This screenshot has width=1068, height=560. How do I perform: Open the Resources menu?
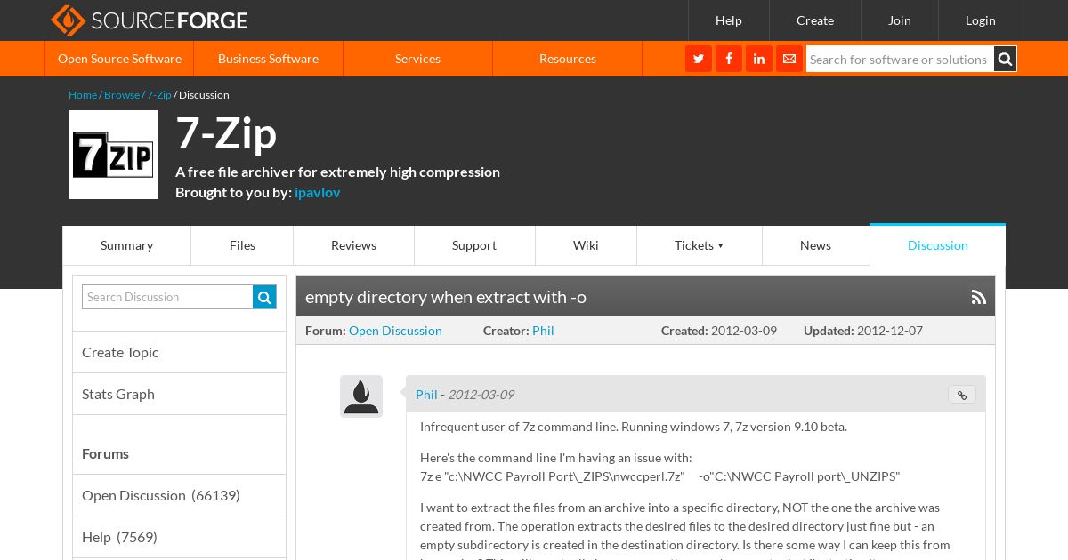(x=568, y=59)
